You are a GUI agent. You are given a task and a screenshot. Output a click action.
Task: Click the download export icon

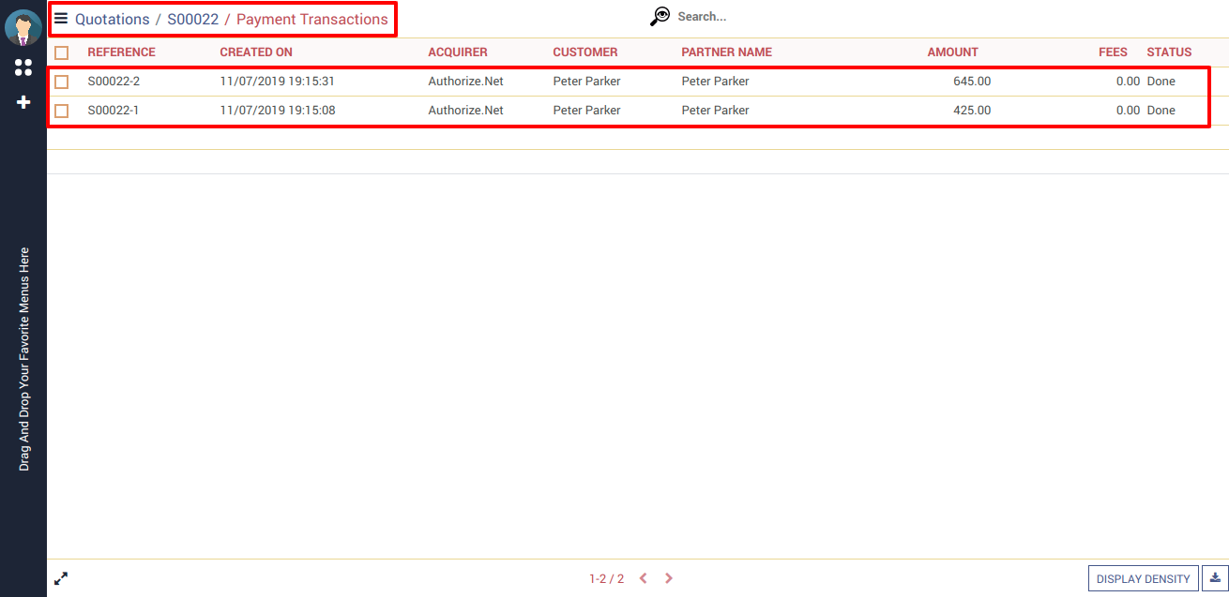click(x=1215, y=578)
